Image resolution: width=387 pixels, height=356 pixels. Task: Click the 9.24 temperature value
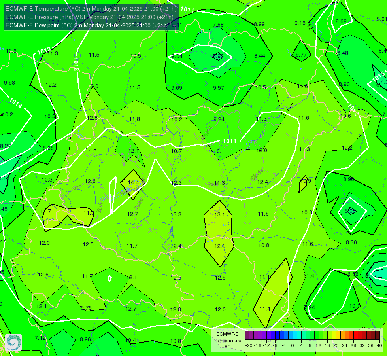coord(219,119)
